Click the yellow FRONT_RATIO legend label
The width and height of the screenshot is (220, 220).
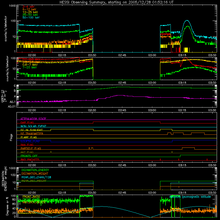point(31,197)
